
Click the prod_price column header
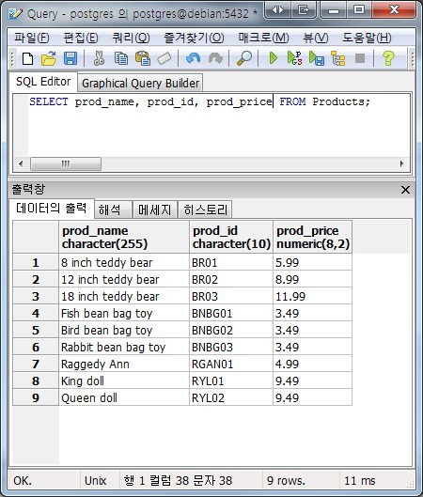(x=313, y=237)
